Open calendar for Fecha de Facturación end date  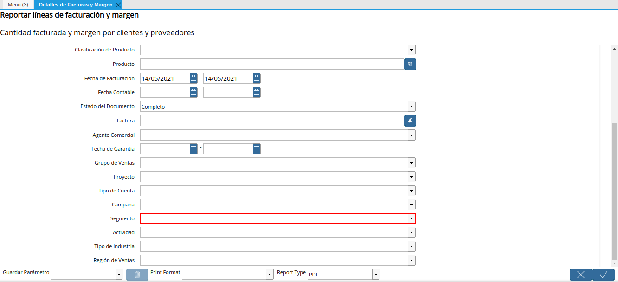(x=257, y=78)
